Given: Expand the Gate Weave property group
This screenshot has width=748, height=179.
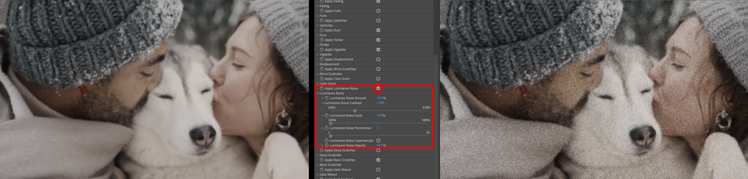Looking at the screenshot, I should (x=318, y=175).
